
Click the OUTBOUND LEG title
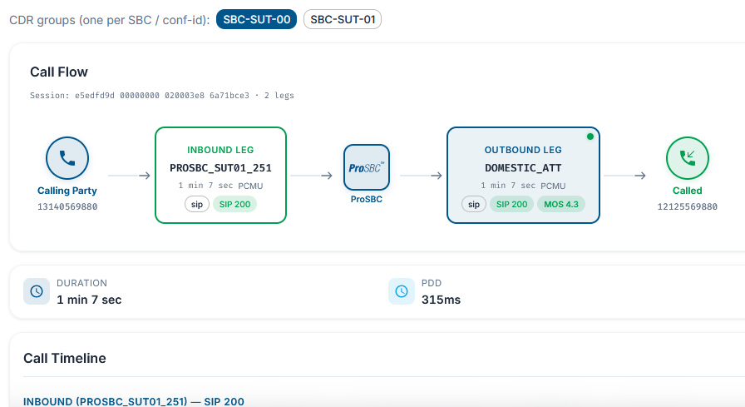(523, 151)
